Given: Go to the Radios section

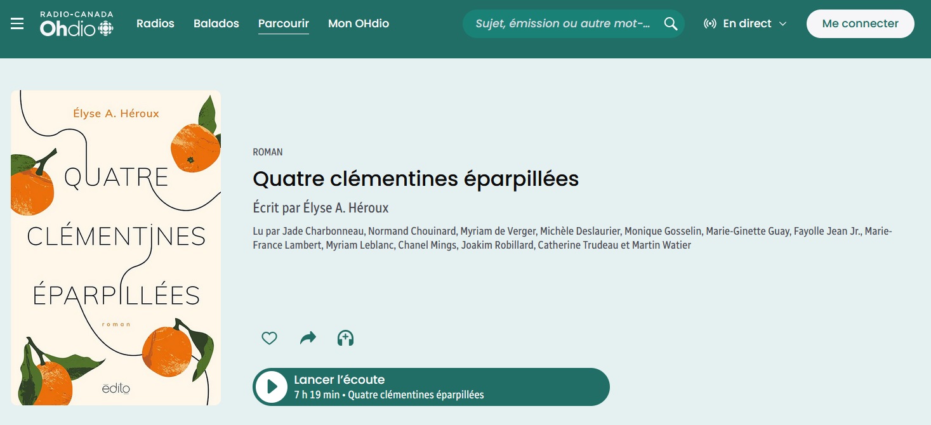Looking at the screenshot, I should 155,23.
